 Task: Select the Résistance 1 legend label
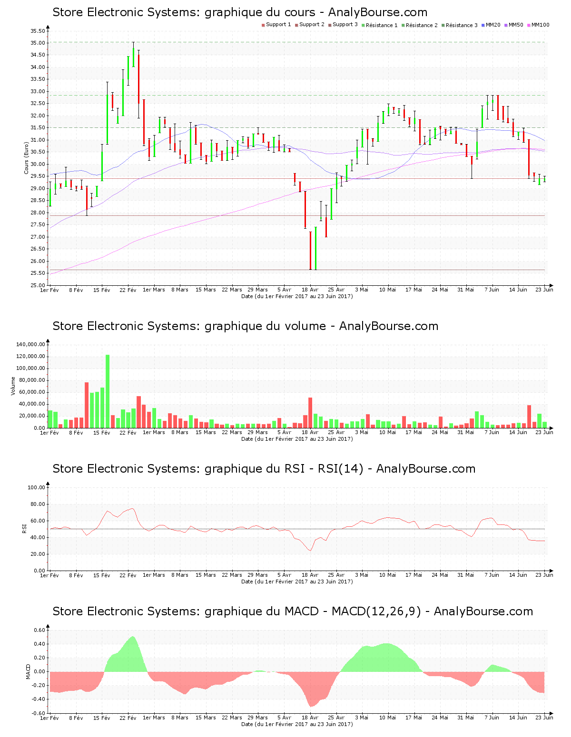(x=382, y=25)
